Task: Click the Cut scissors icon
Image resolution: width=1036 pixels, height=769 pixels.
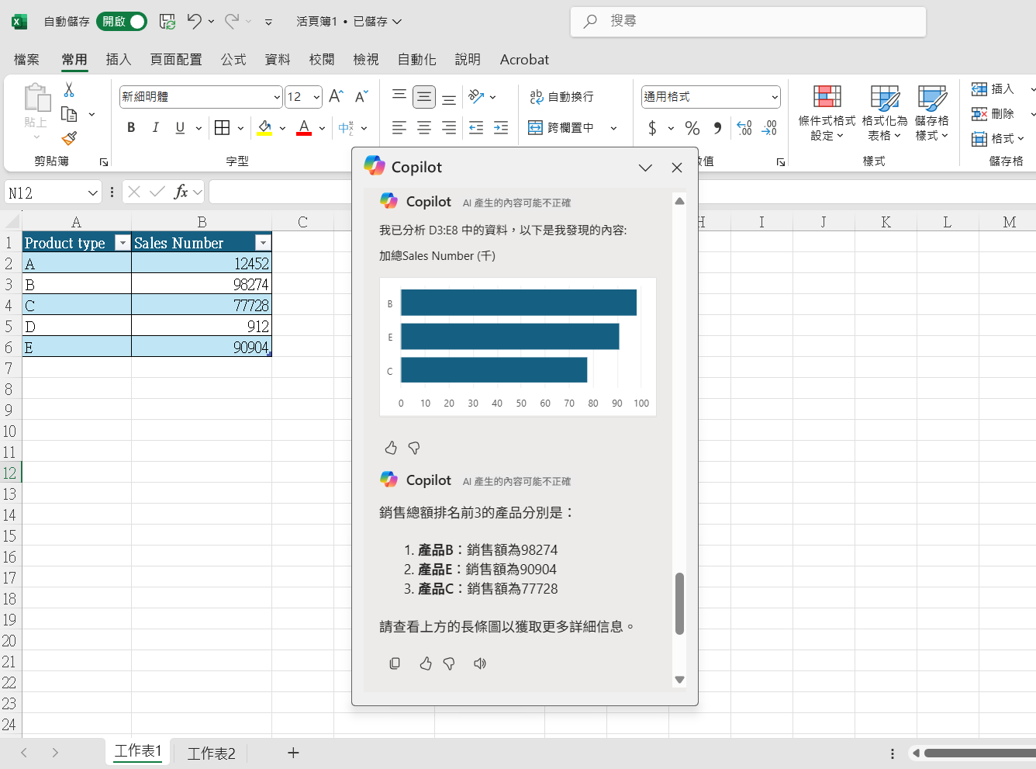Action: pyautogui.click(x=69, y=90)
